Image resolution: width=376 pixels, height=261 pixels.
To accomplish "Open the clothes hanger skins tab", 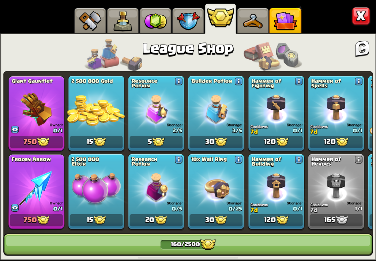I will click(x=253, y=20).
